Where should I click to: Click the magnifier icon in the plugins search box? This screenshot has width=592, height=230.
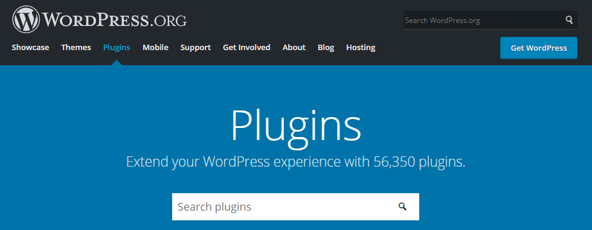coord(402,206)
